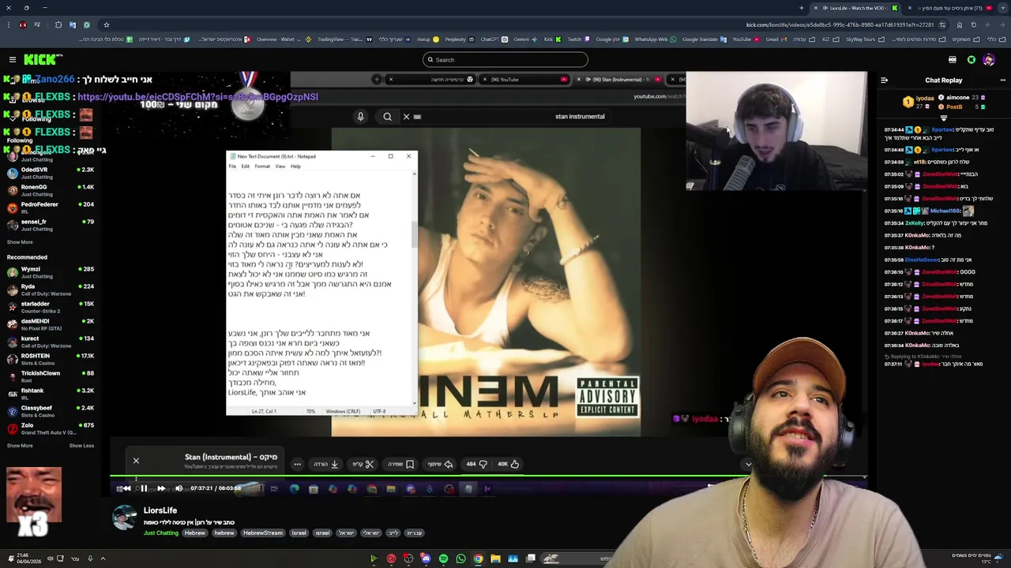This screenshot has height=568, width=1011.
Task: Open Notepad Help menu
Action: pos(295,166)
